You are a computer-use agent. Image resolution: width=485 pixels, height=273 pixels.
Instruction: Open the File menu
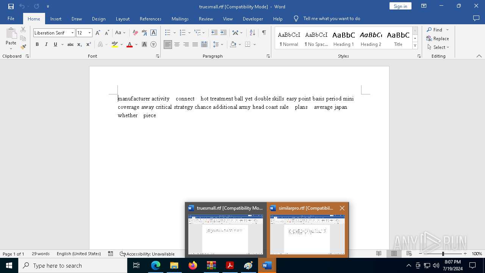[x=11, y=19]
